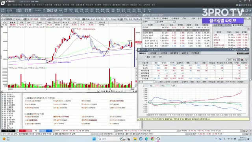Open Chrome from the Windows taskbar
This screenshot has height=142, width=252.
pos(152,139)
